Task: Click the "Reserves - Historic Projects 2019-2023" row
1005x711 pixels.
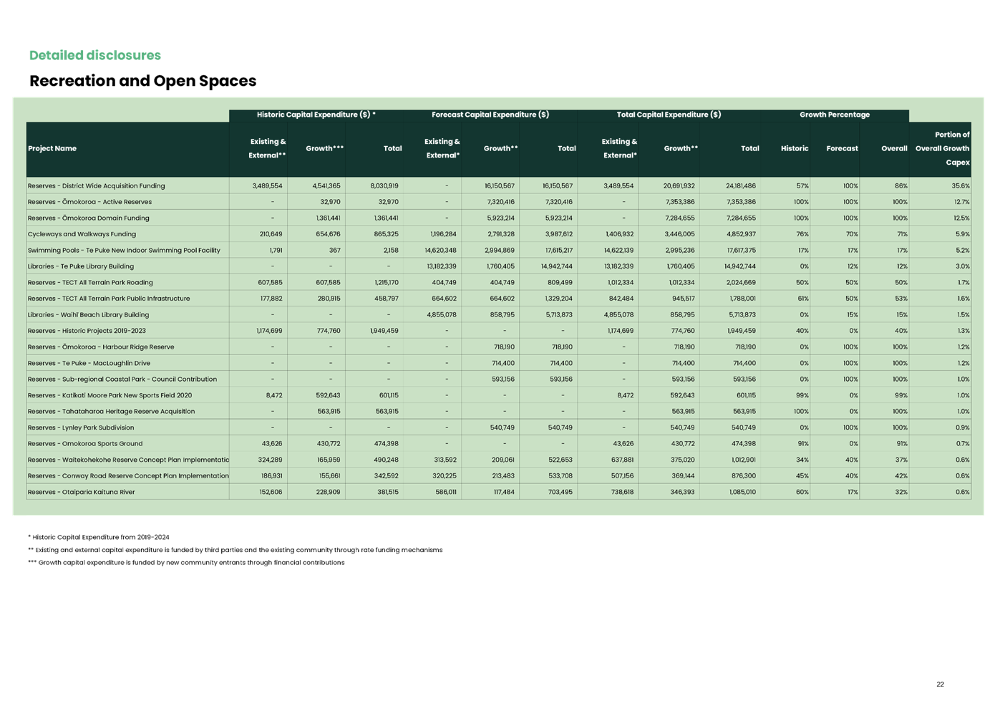Action: point(87,331)
